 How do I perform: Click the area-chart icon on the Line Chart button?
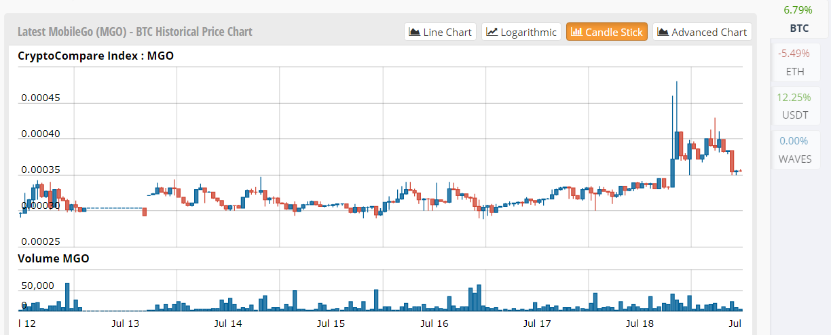(x=414, y=32)
